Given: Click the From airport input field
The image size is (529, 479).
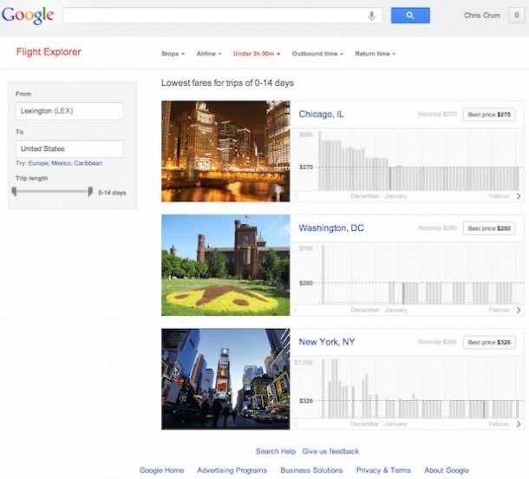Looking at the screenshot, I should pyautogui.click(x=69, y=111).
